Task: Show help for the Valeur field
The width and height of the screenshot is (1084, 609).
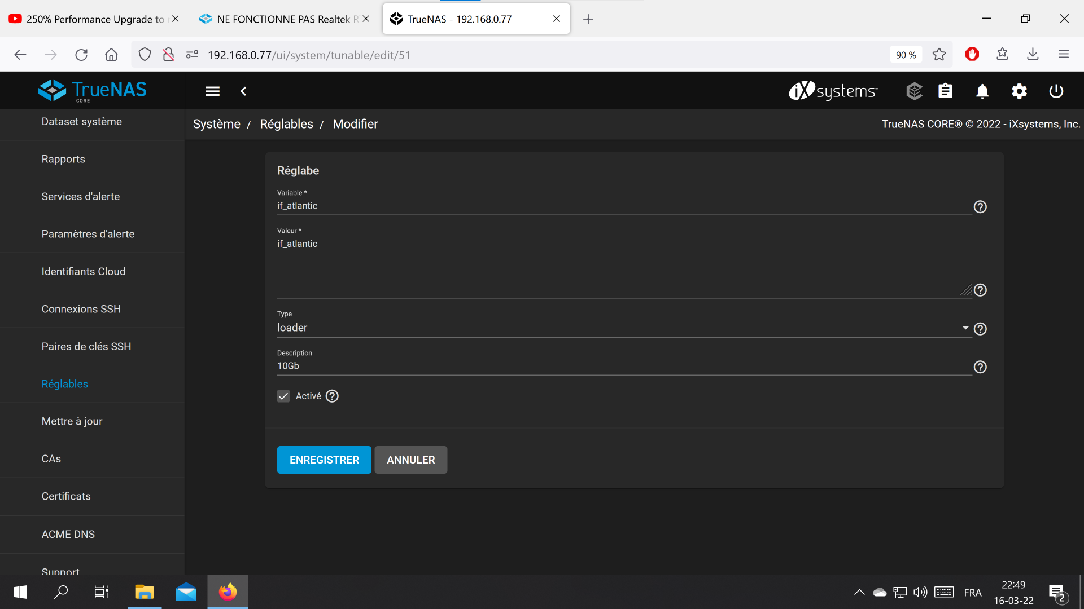Action: pos(980,290)
